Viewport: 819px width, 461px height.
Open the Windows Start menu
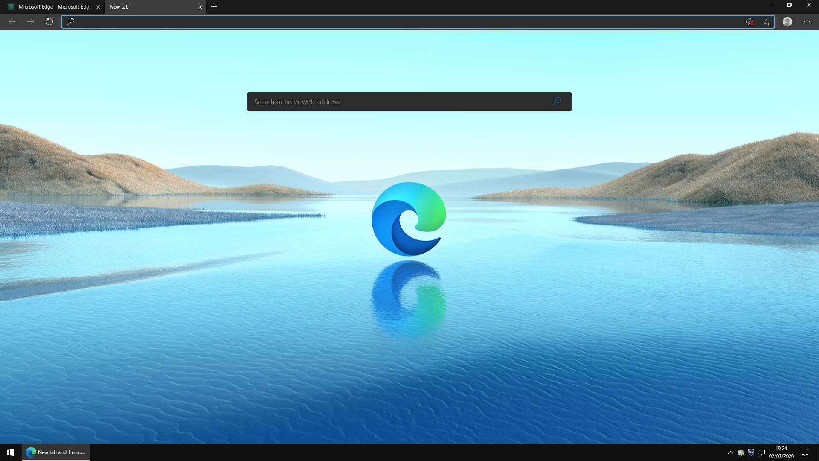[10, 452]
